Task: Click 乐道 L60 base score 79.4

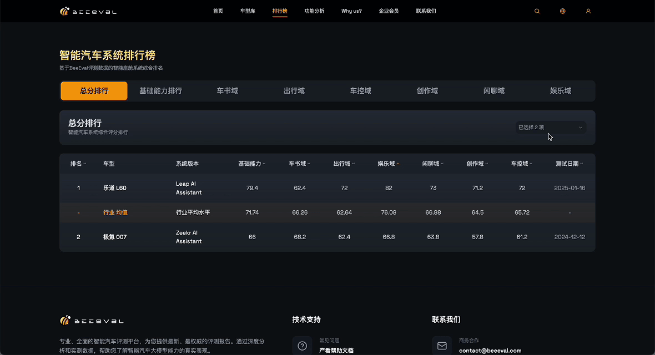Action: [x=253, y=188]
